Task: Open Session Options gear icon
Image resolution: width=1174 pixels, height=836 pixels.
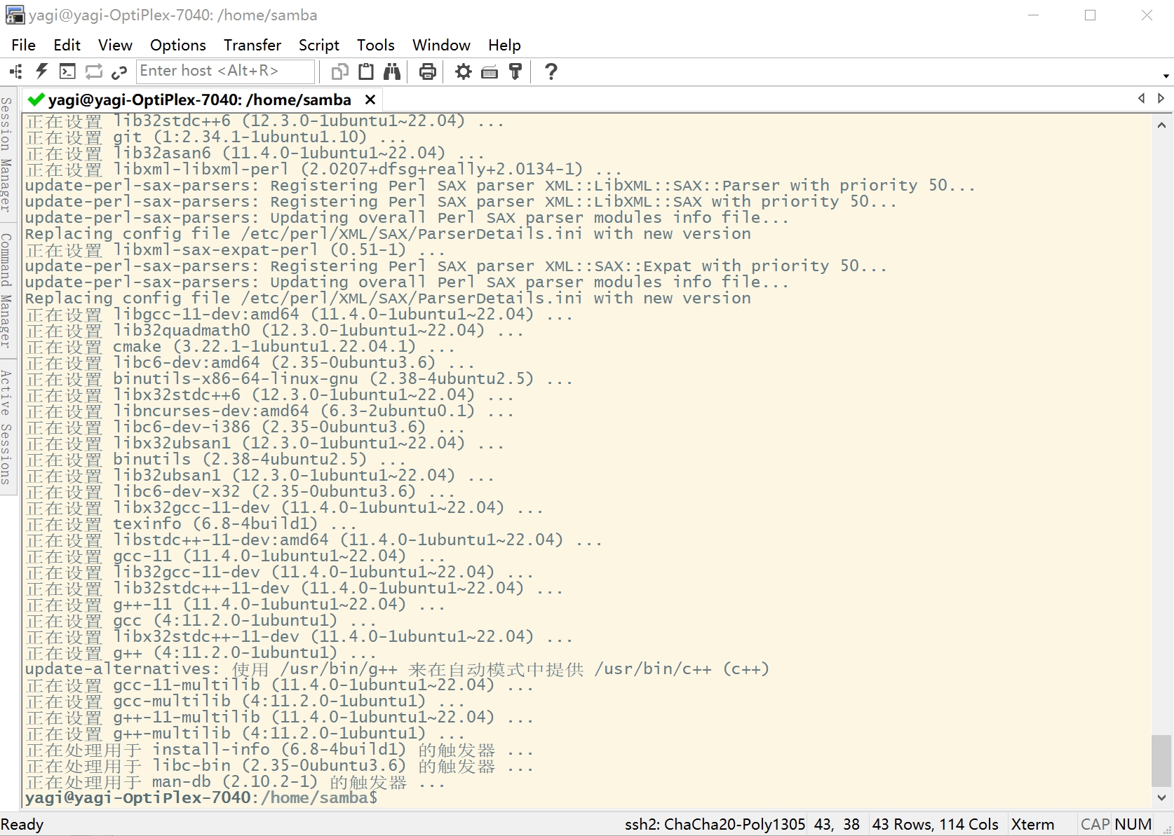Action: pos(463,71)
